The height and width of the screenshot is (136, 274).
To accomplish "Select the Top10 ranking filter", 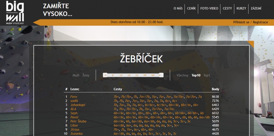I will (196, 75).
